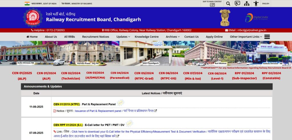The height and width of the screenshot is (140, 292).
Task: Select the highlighted CEN RPF 01/2024 (S.I.) text
Action: pos(68,125)
